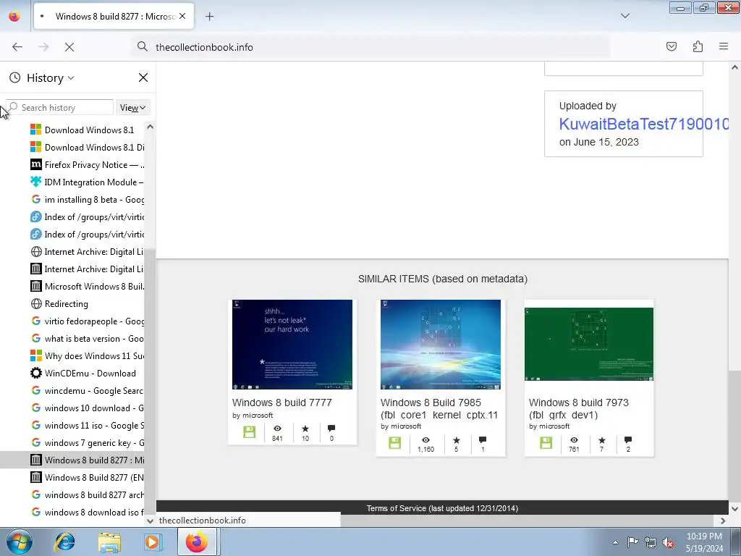The height and width of the screenshot is (556, 741).
Task: Open 'virtio fedorapeople' Google entry
Action: click(87, 321)
